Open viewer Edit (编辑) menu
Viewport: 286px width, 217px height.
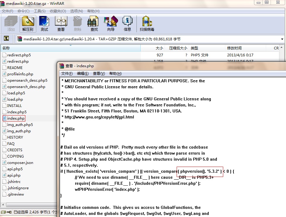(x=83, y=73)
